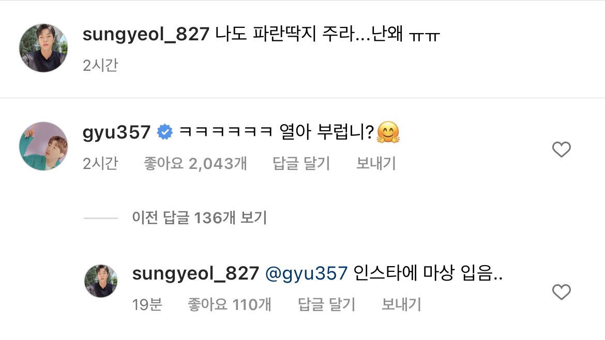Click the hugging face emoji in gyu357's comment
The image size is (605, 340).
coord(388,132)
